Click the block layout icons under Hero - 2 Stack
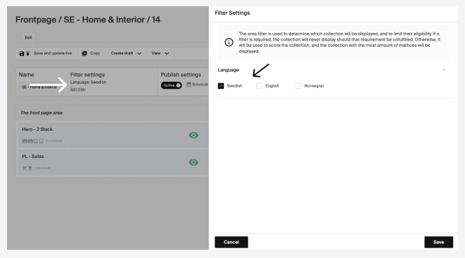This screenshot has width=465, height=258. [33, 141]
